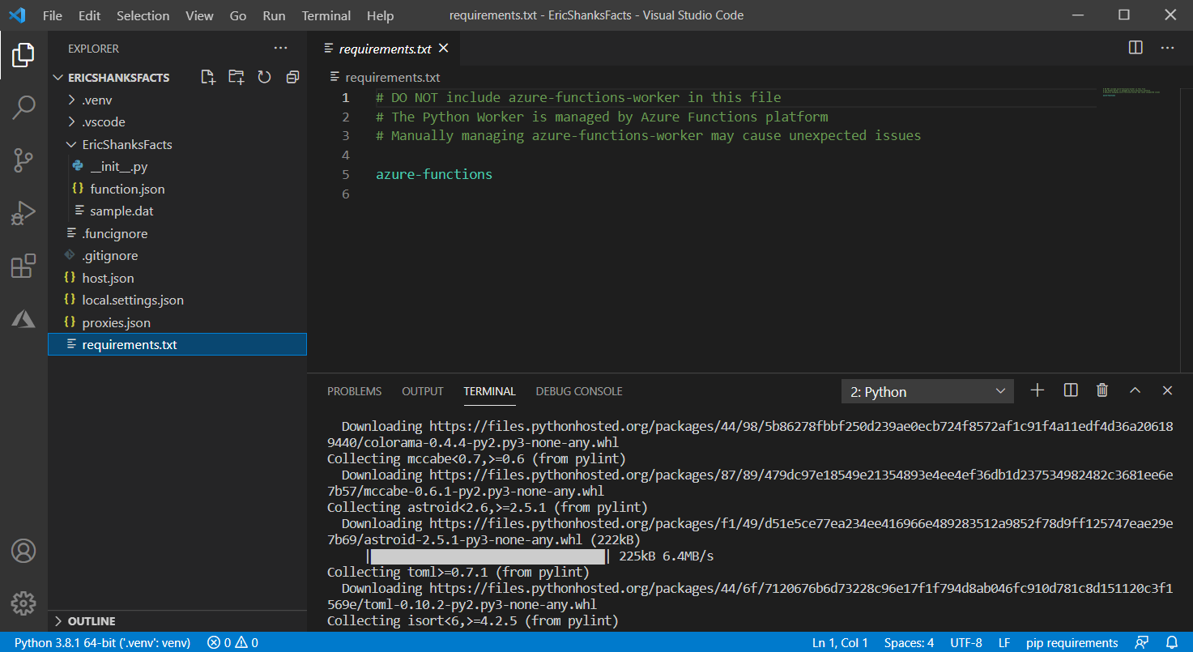This screenshot has width=1193, height=652.
Task: Open the Run and Debug view
Action: point(23,213)
